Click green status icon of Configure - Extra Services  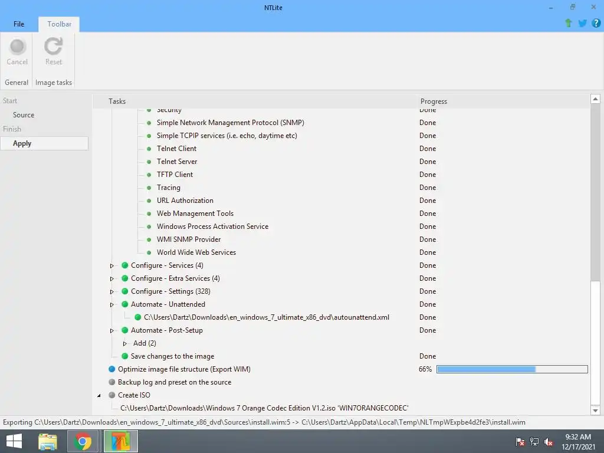[125, 278]
